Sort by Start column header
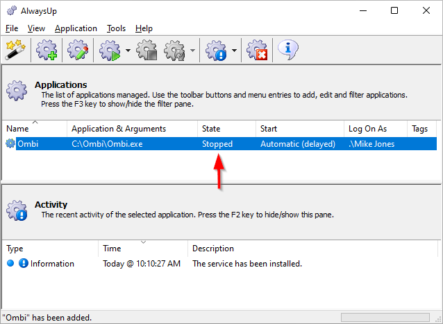 (x=300, y=129)
